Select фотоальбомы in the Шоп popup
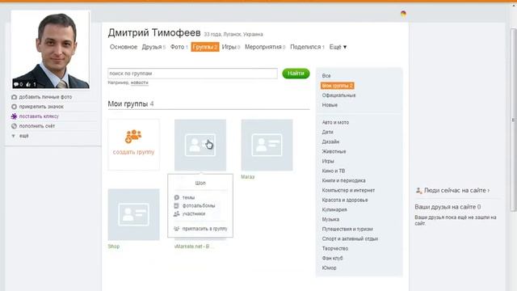The width and height of the screenshot is (517, 291). [199, 205]
